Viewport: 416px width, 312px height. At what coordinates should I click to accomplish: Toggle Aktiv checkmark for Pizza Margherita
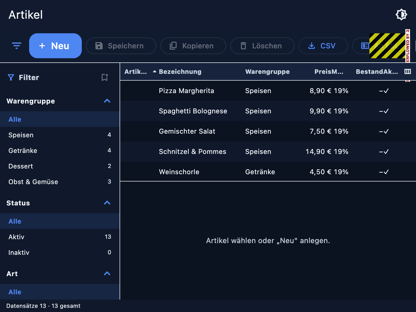click(x=386, y=91)
